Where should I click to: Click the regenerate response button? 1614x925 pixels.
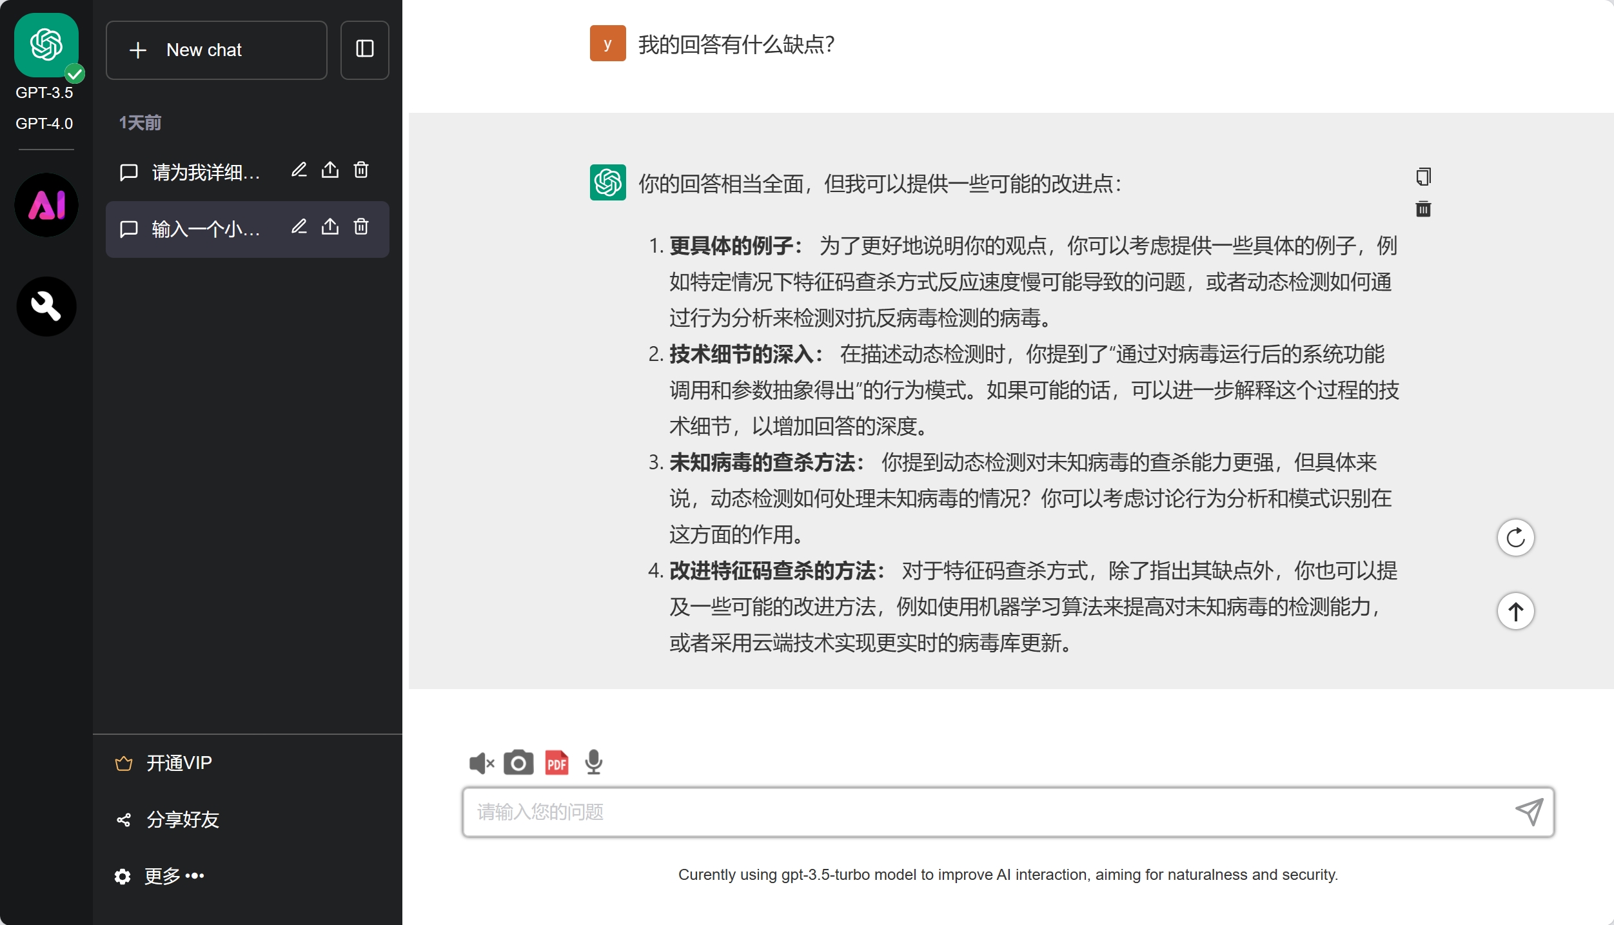point(1515,537)
